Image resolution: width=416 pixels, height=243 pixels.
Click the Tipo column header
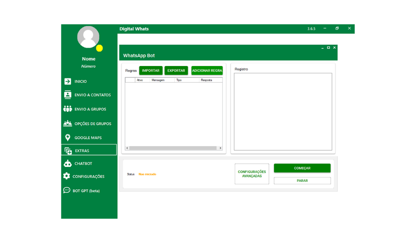click(179, 80)
